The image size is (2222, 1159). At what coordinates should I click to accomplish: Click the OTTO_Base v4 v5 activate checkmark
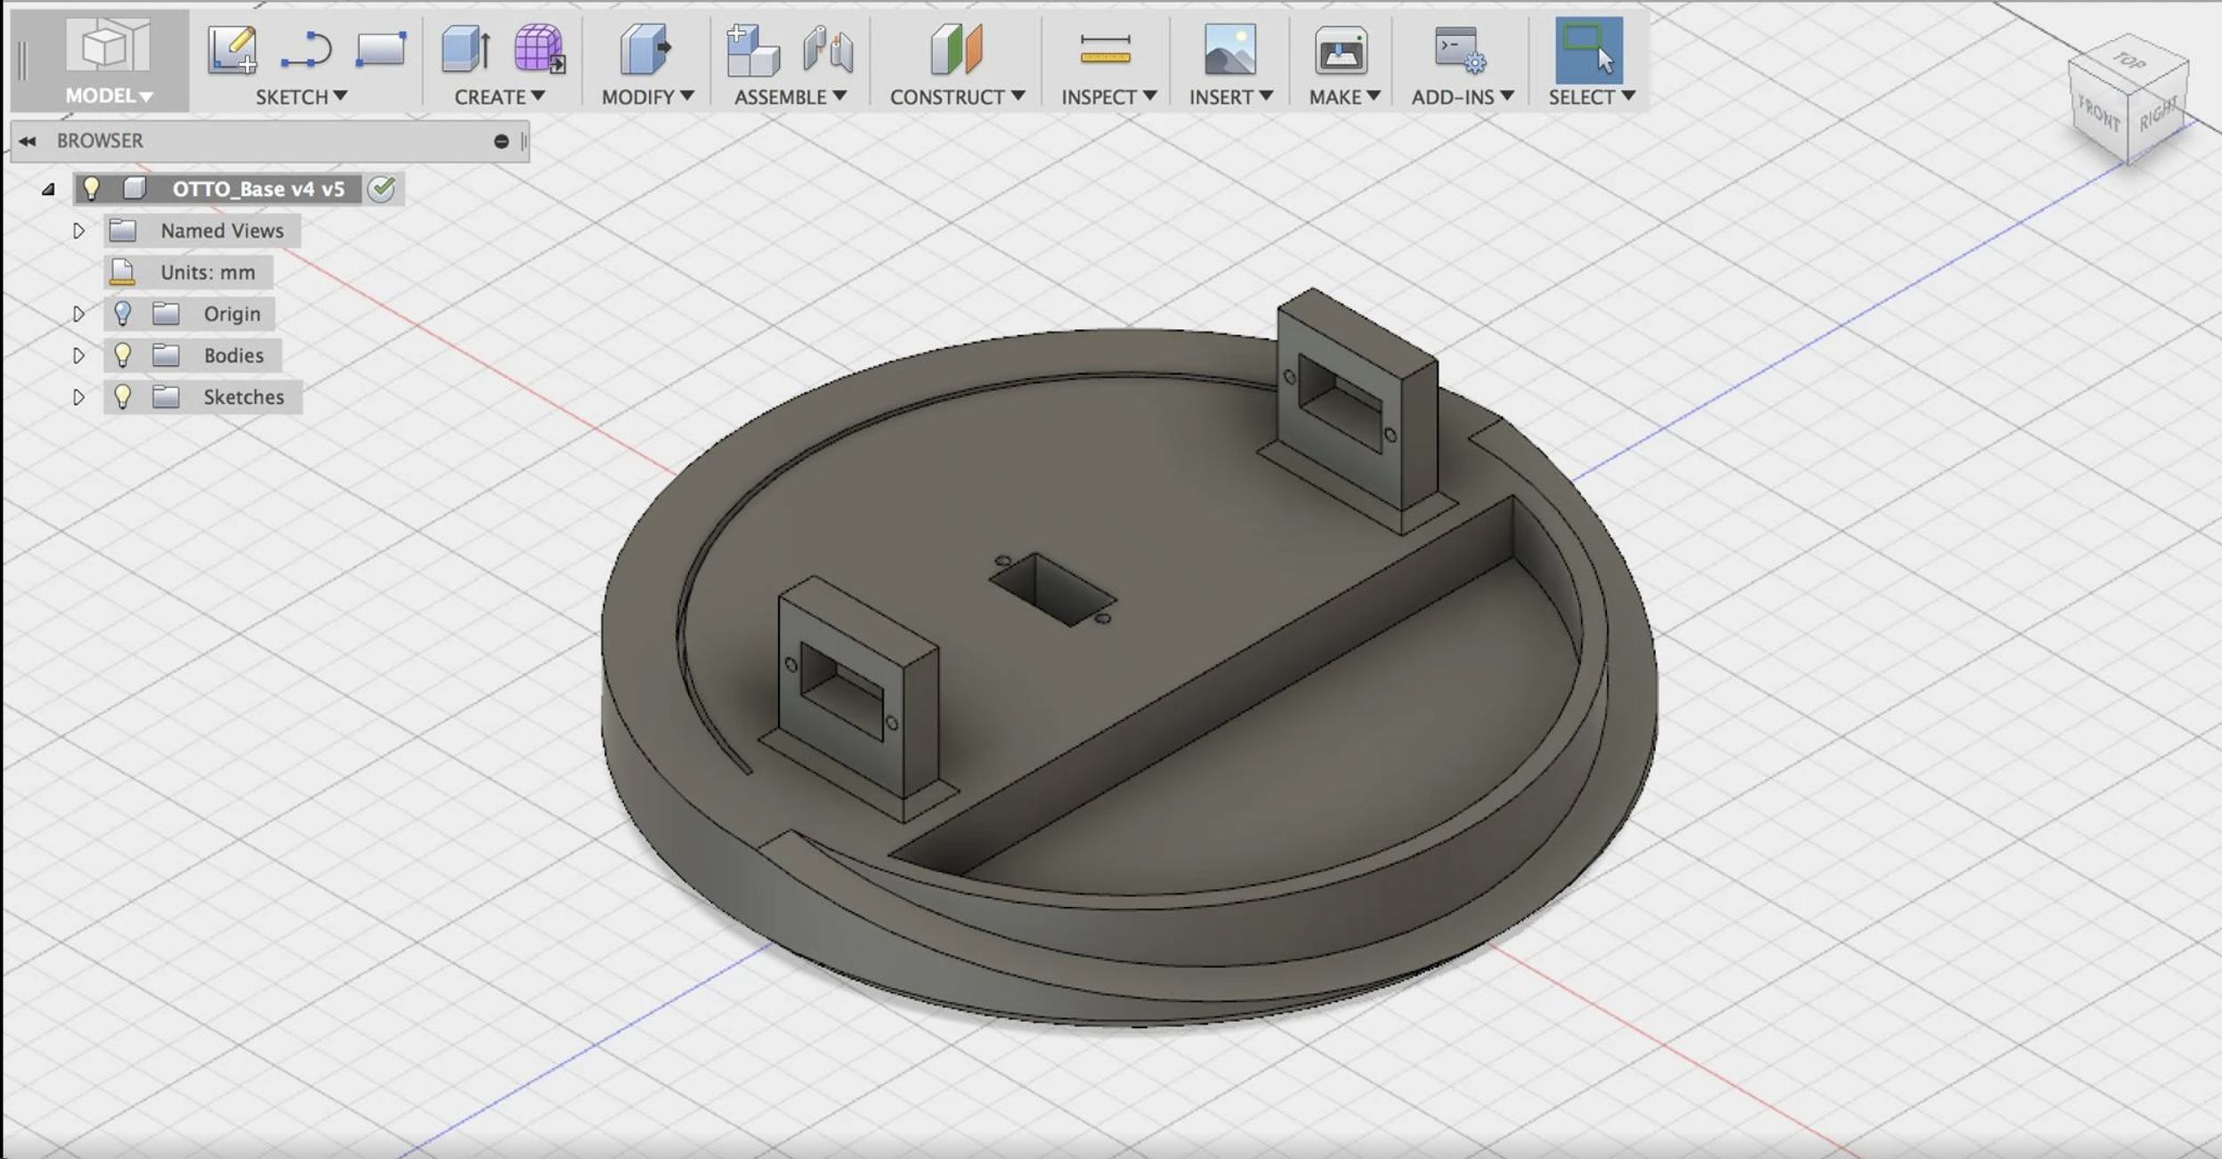pyautogui.click(x=383, y=189)
